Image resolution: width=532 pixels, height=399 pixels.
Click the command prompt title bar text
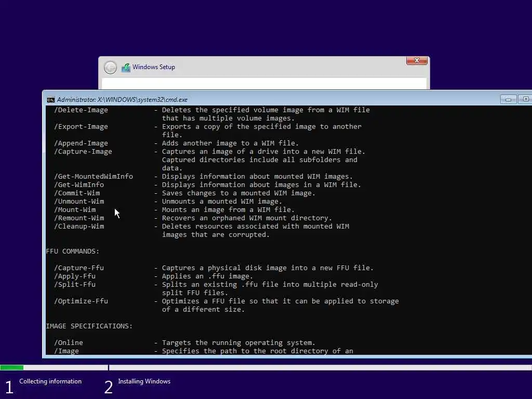click(x=122, y=100)
